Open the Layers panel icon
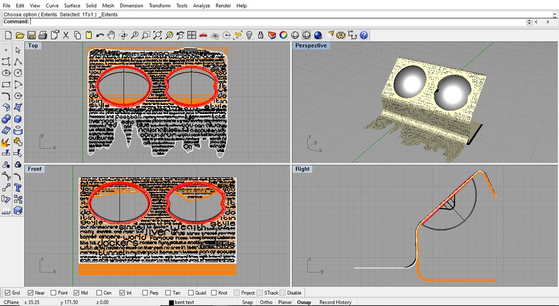This screenshot has height=306, width=559. point(272,35)
